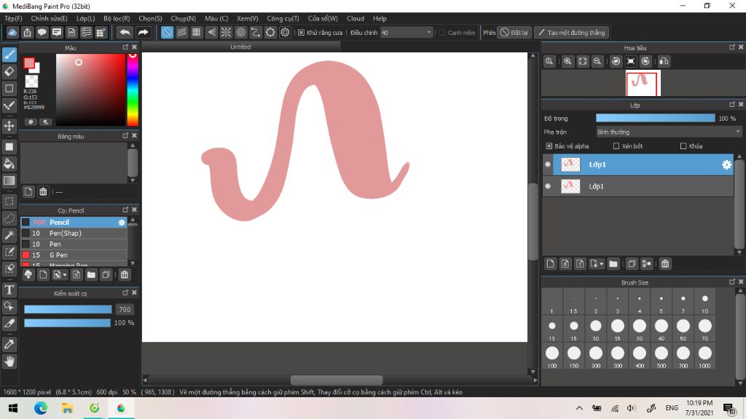Screen dimensions: 746x419
Task: Enable the concentric circle snap
Action: pyautogui.click(x=240, y=32)
